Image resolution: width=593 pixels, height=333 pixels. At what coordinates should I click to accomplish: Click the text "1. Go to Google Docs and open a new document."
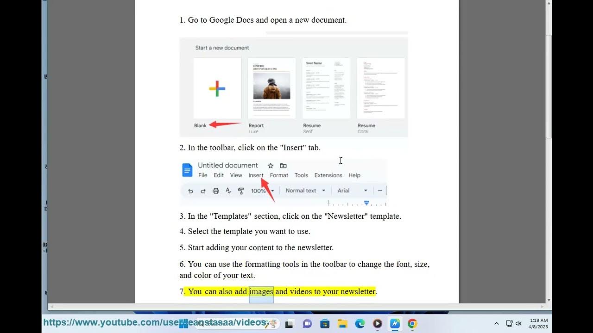point(263,20)
